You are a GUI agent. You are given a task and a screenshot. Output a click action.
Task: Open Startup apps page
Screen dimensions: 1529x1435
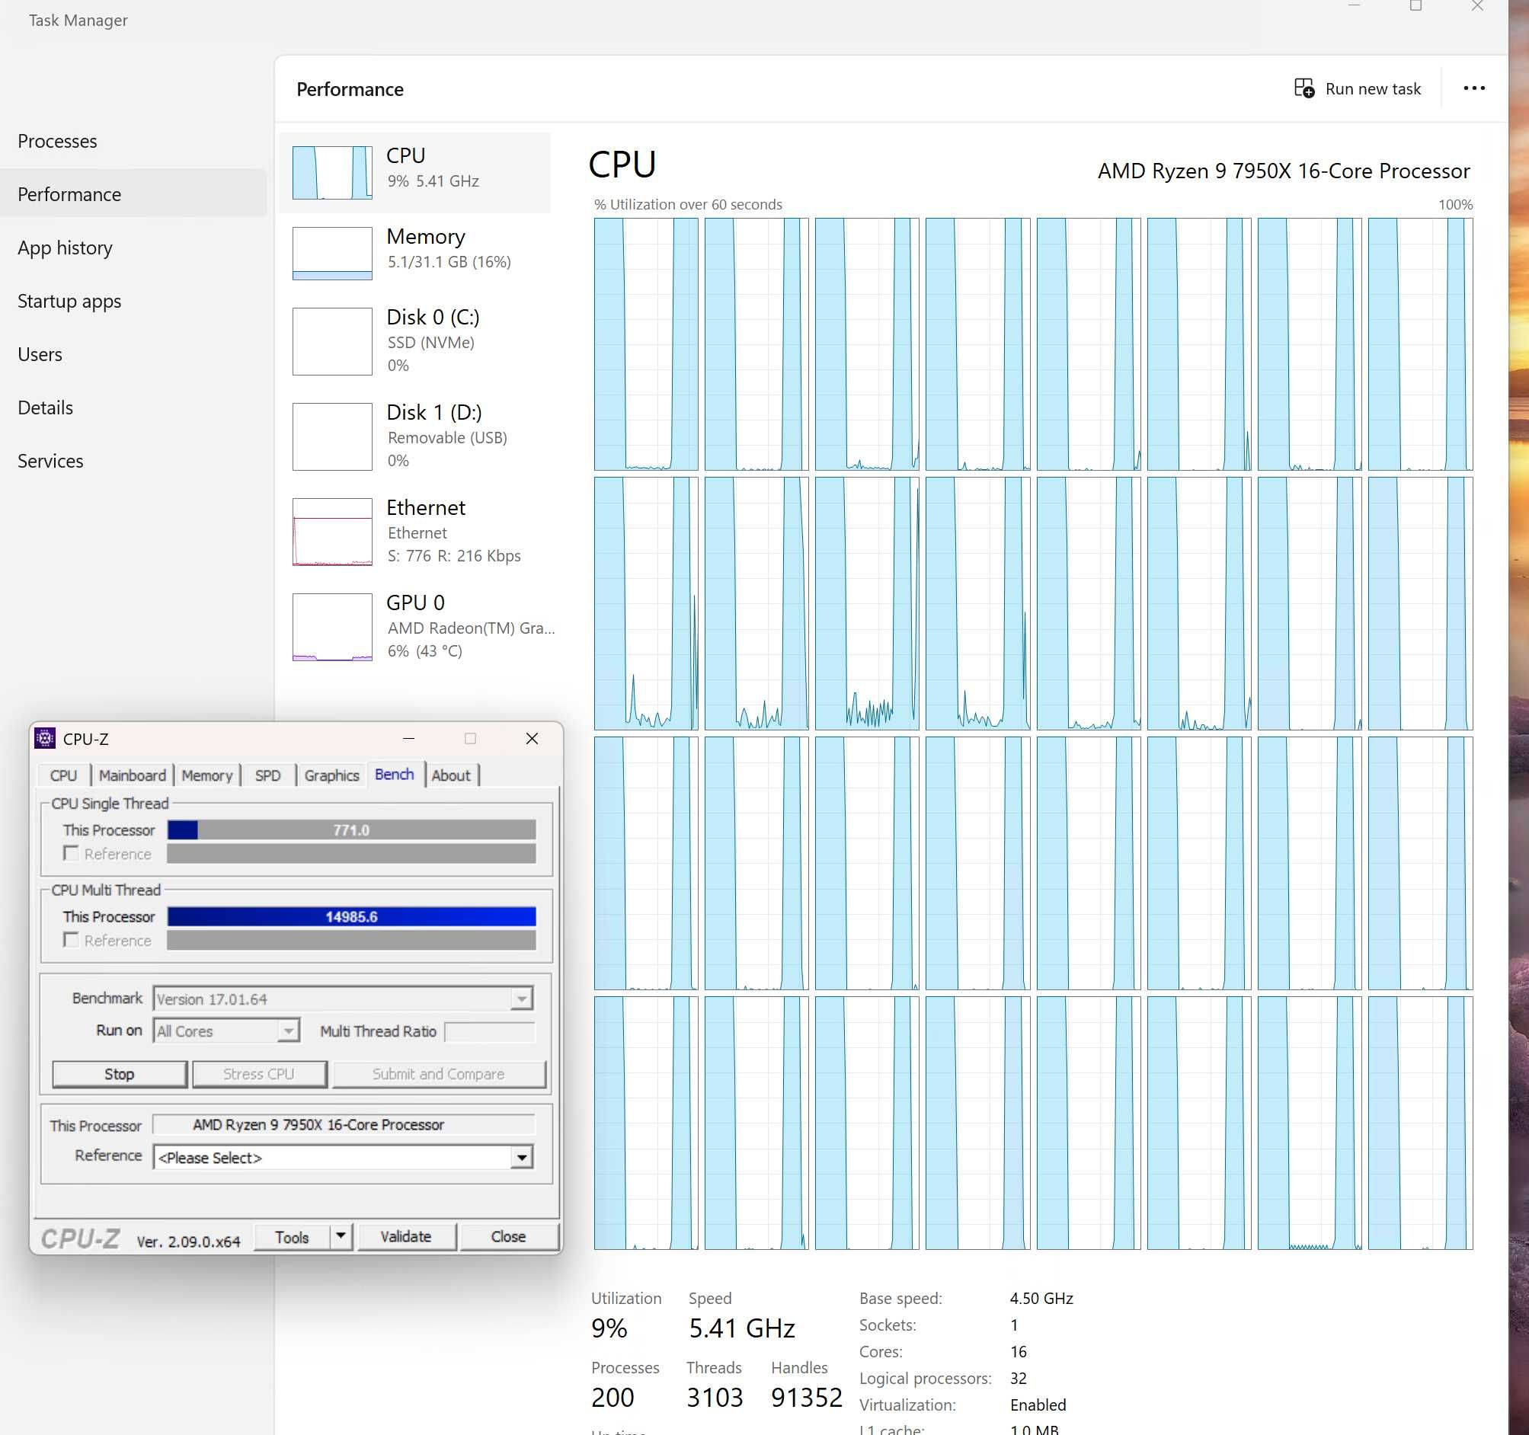click(69, 302)
